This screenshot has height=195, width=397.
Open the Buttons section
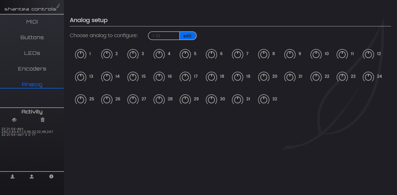(x=32, y=38)
